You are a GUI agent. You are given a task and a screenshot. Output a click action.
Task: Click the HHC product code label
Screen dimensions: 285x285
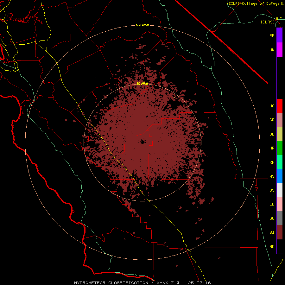278,19
